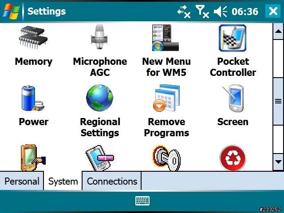The height and width of the screenshot is (213, 284).
Task: Open the Windows Start flag menu
Action: (x=11, y=11)
